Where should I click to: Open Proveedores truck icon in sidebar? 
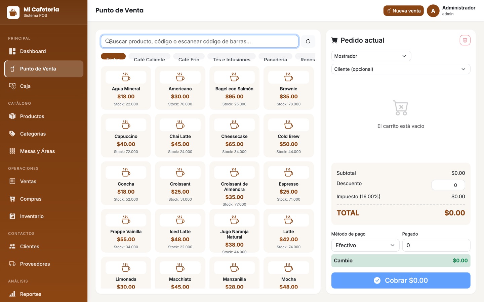click(12, 264)
